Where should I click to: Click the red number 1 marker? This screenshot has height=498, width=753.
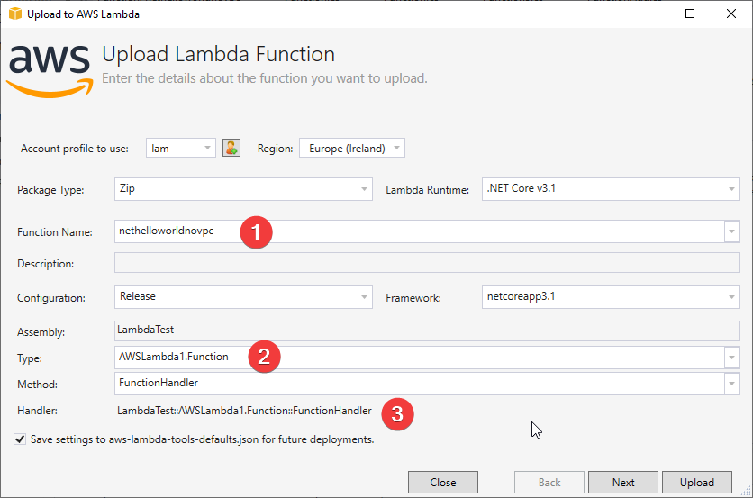pyautogui.click(x=256, y=232)
